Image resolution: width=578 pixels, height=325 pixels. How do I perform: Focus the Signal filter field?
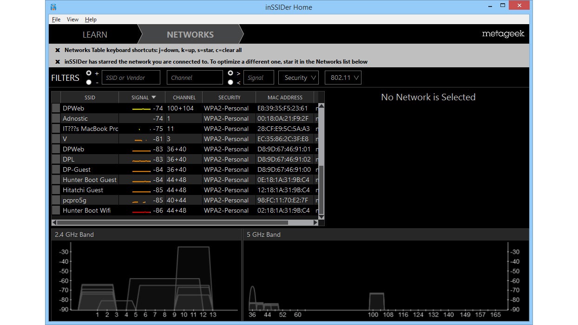259,78
